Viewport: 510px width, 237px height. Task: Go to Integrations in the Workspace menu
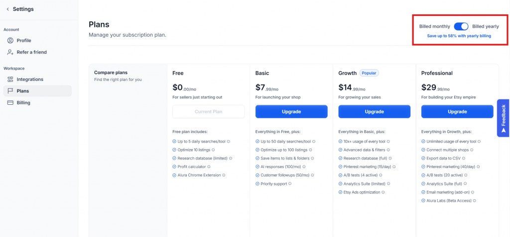point(30,79)
